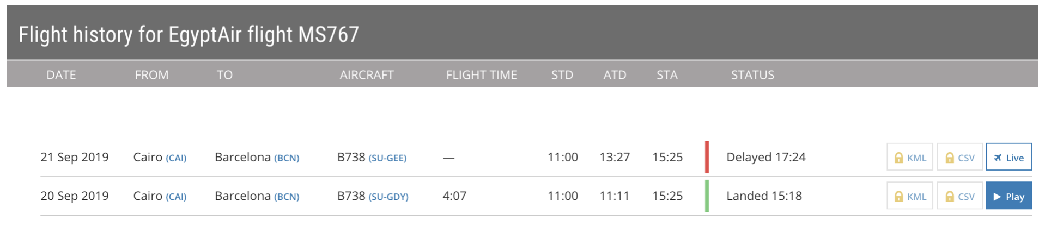Click the Landed 15:18 status text
This screenshot has width=1045, height=226.
[x=764, y=196]
